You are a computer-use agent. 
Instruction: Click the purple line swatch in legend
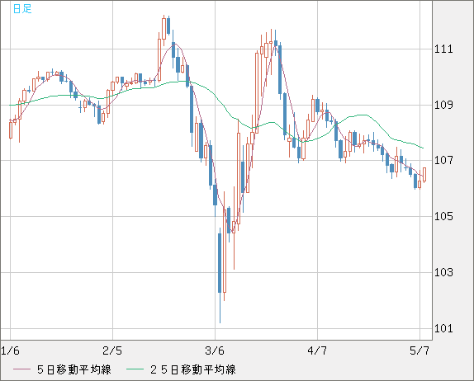[x=21, y=369]
